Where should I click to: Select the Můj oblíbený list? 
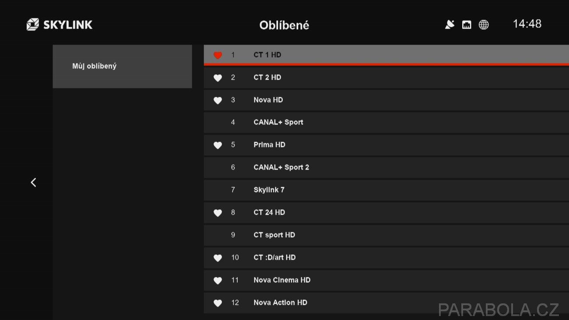[x=122, y=67]
